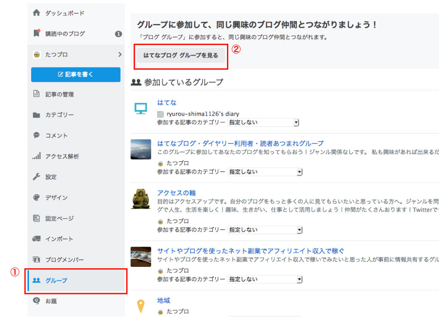Click the bookmark icon for 購読中のブログ
The width and height of the screenshot is (439, 319).
pyautogui.click(x=37, y=33)
